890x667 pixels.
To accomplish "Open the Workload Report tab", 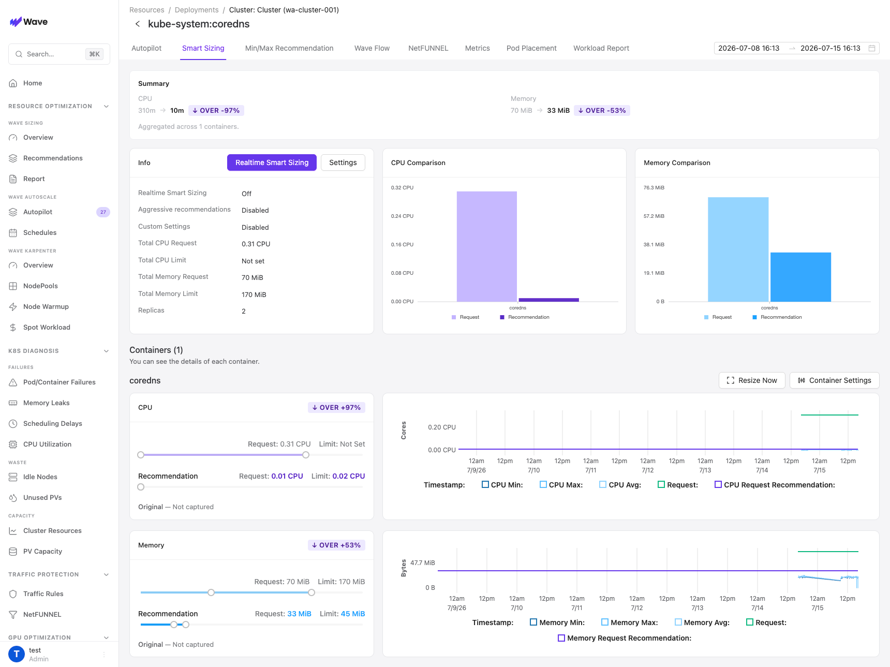I will point(601,48).
